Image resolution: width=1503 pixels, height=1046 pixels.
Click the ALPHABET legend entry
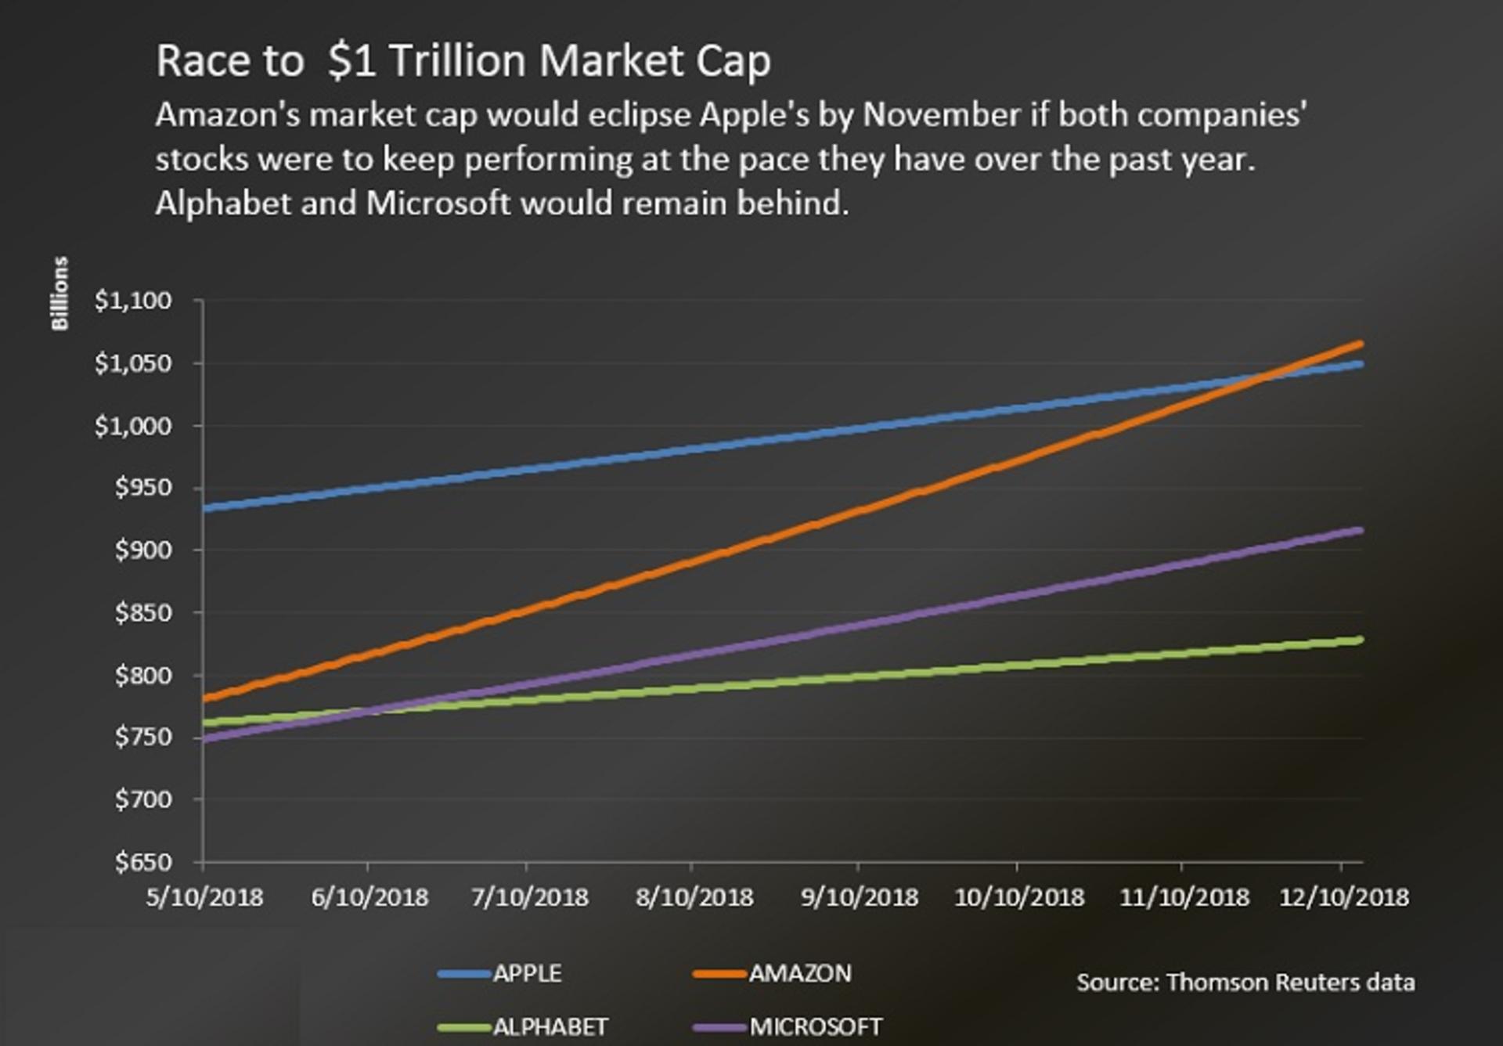(x=523, y=1026)
